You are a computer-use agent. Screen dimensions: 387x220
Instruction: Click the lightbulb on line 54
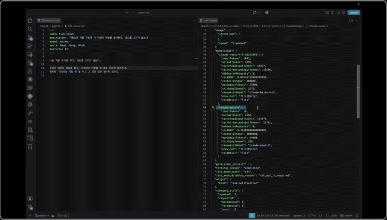(x=213, y=108)
